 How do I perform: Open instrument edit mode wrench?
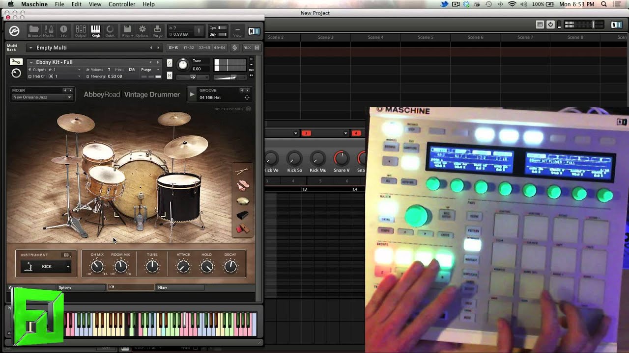click(x=16, y=62)
